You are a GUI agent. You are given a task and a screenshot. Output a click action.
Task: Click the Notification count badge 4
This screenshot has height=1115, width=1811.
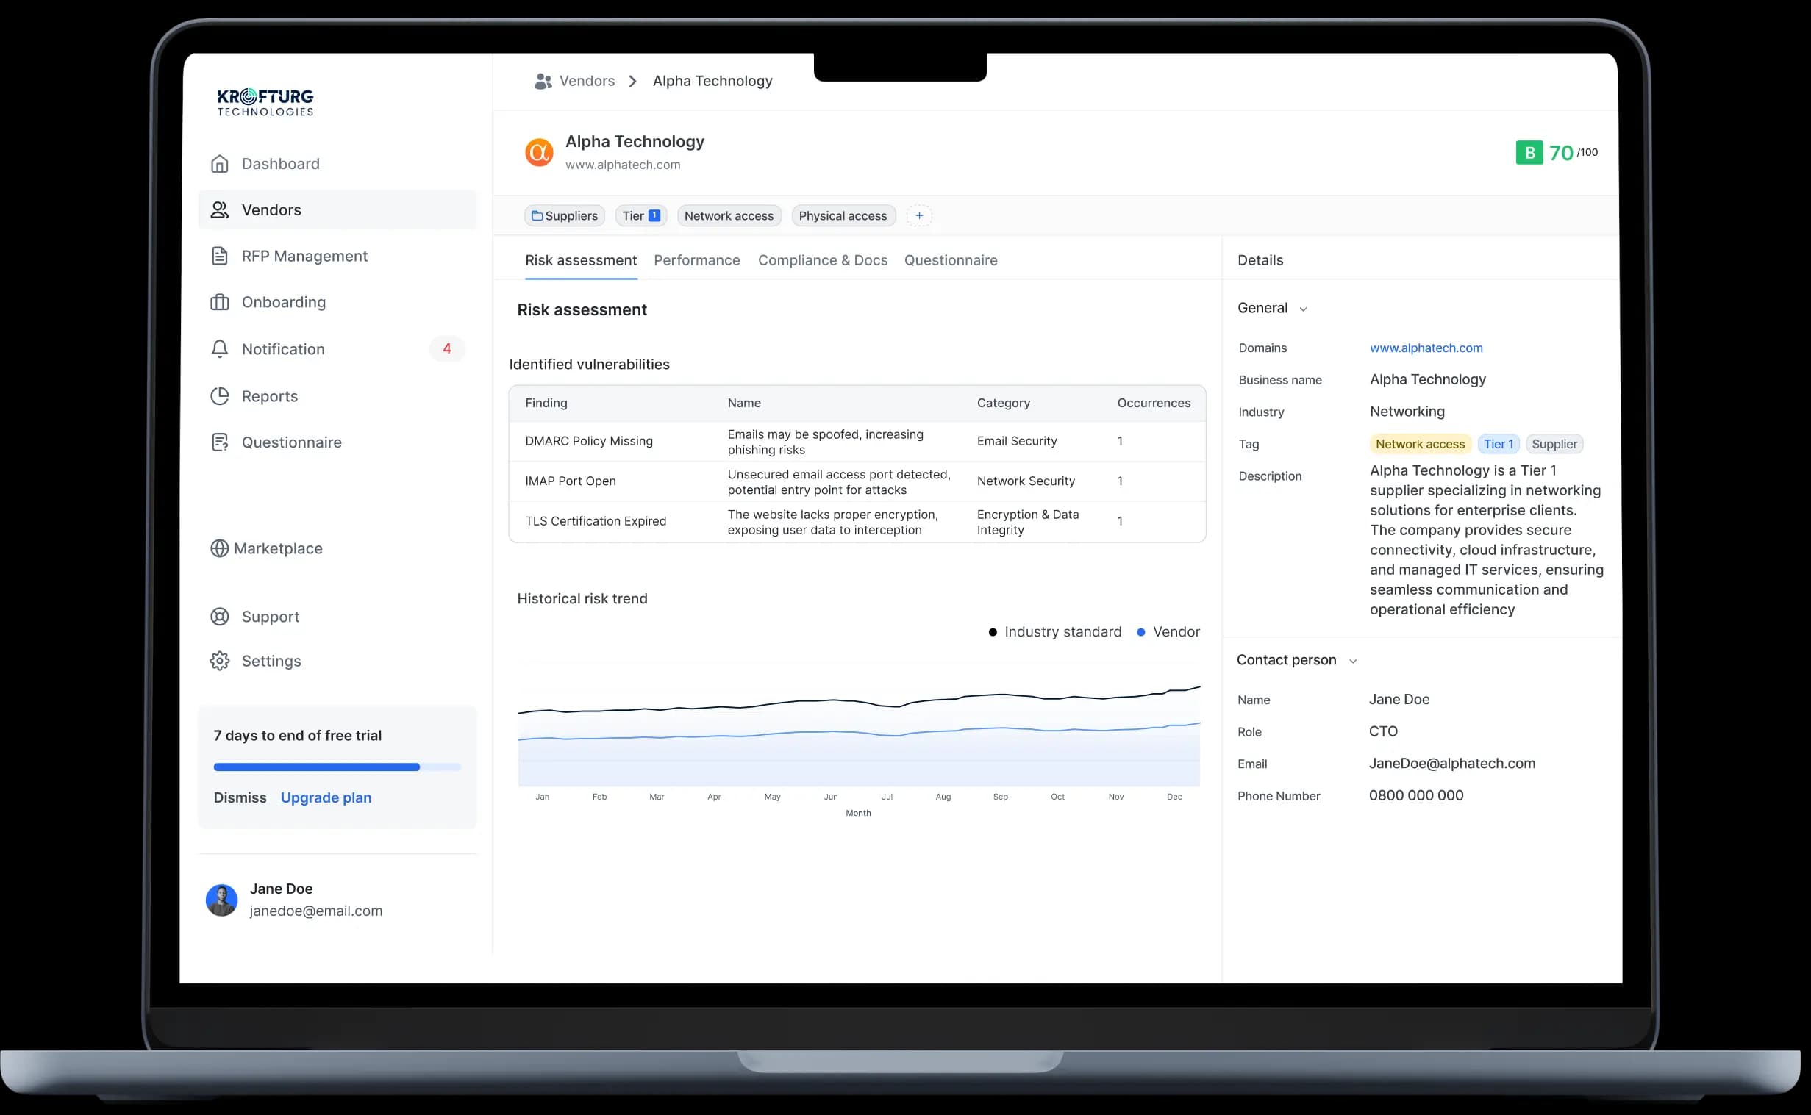(x=447, y=349)
